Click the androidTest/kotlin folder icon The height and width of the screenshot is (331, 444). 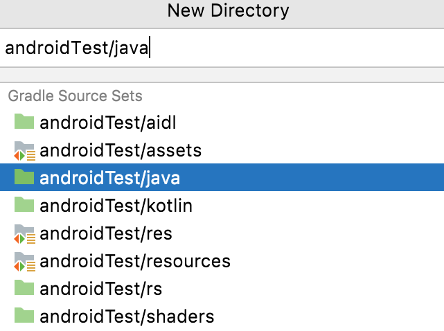24,206
